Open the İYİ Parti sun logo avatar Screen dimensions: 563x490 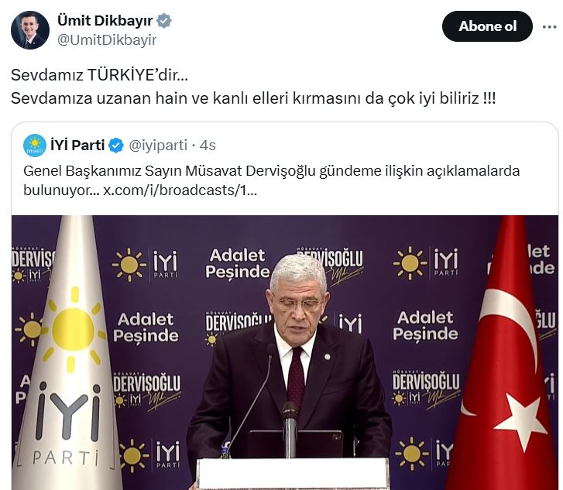click(35, 146)
